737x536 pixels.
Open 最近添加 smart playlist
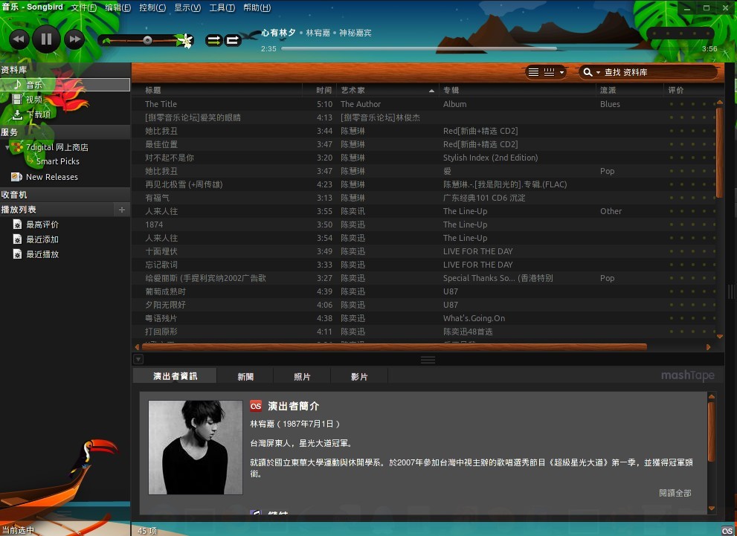[42, 239]
